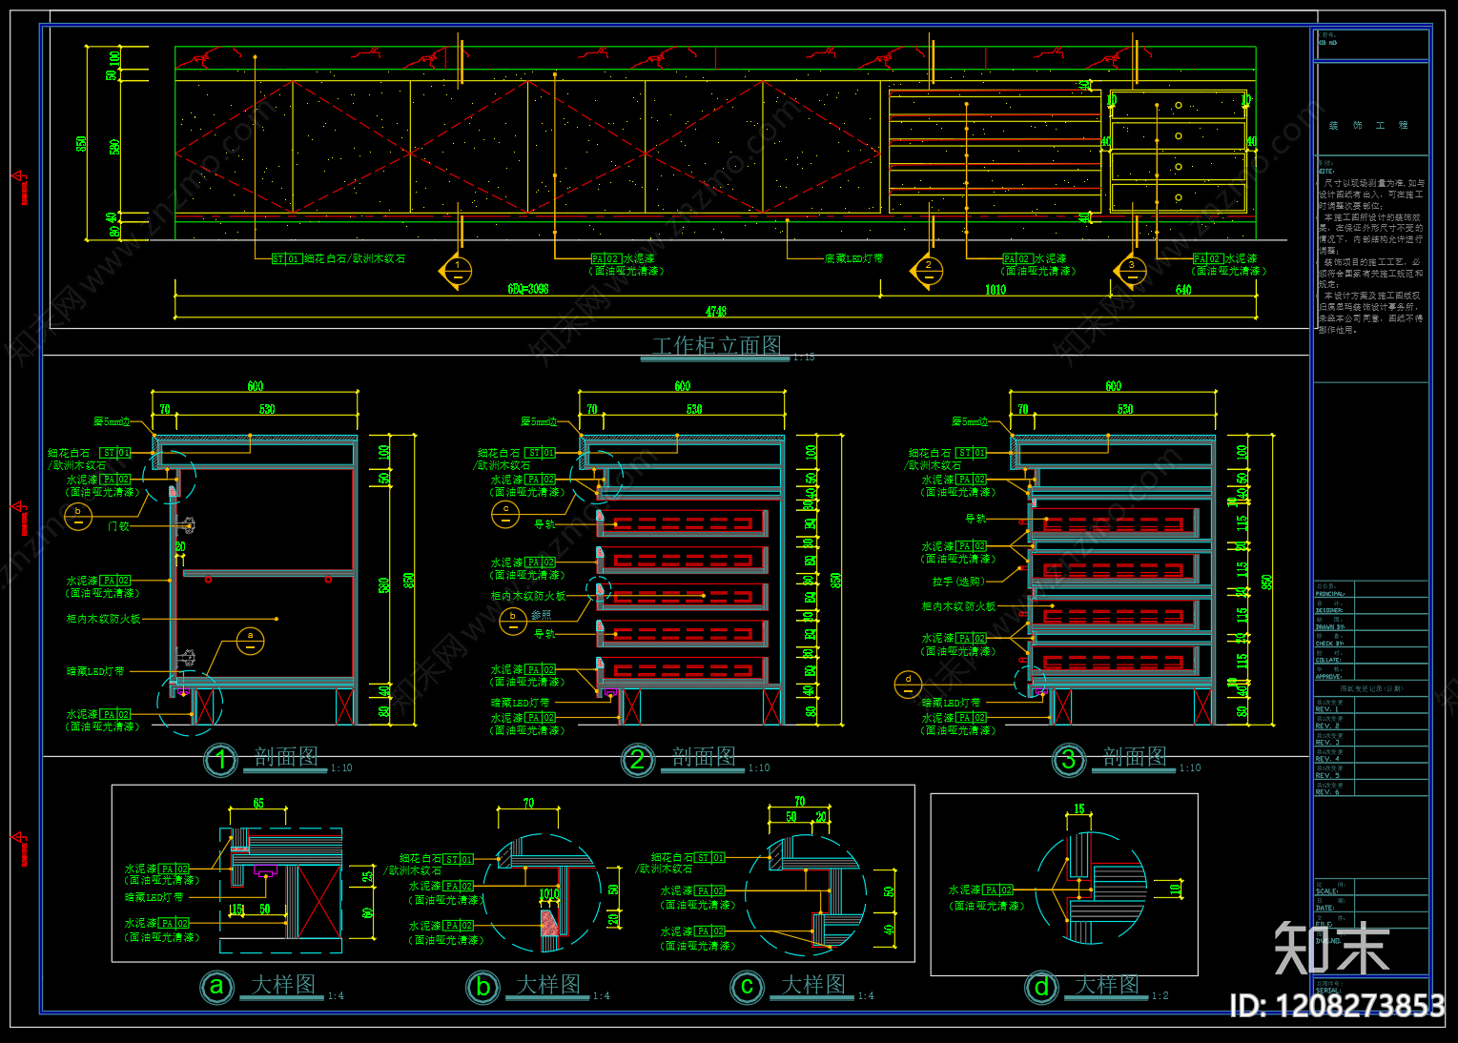Click the yellow callout c in section 2

[x=506, y=514]
